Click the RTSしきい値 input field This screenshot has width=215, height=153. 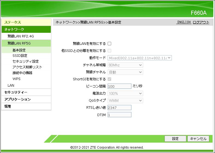[119, 108]
